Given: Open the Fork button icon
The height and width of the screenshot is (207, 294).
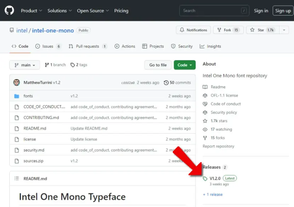Looking at the screenshot, I should tap(219, 30).
